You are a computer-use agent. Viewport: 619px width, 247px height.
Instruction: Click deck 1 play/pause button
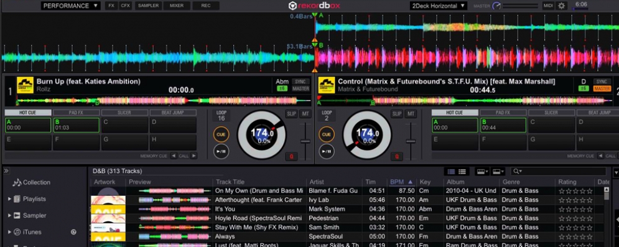click(221, 152)
